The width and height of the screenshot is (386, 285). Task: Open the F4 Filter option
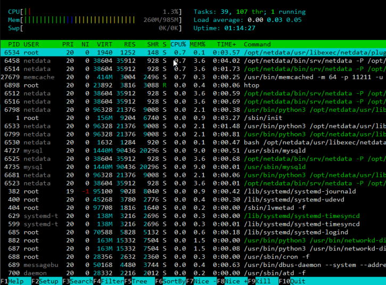point(108,281)
